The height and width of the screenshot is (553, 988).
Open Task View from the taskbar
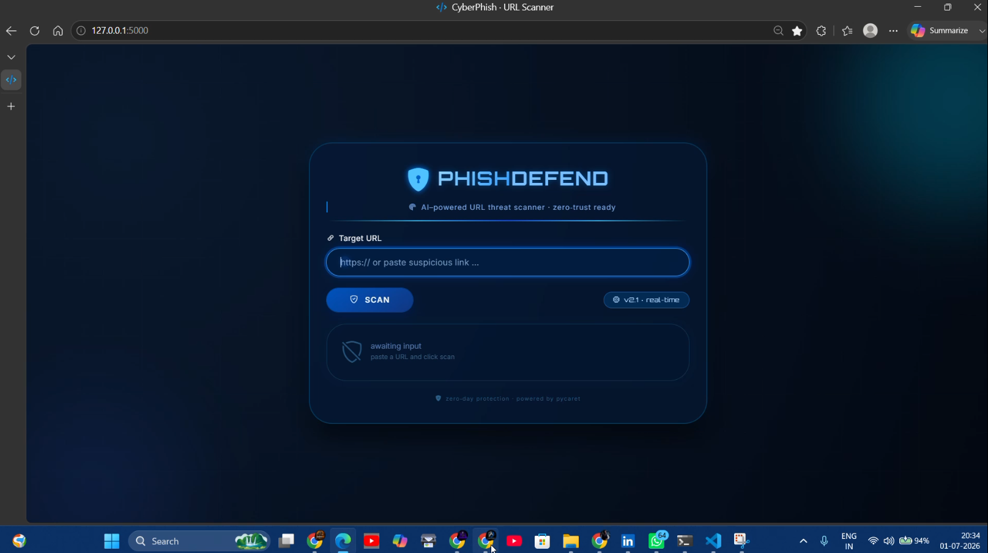tap(286, 541)
